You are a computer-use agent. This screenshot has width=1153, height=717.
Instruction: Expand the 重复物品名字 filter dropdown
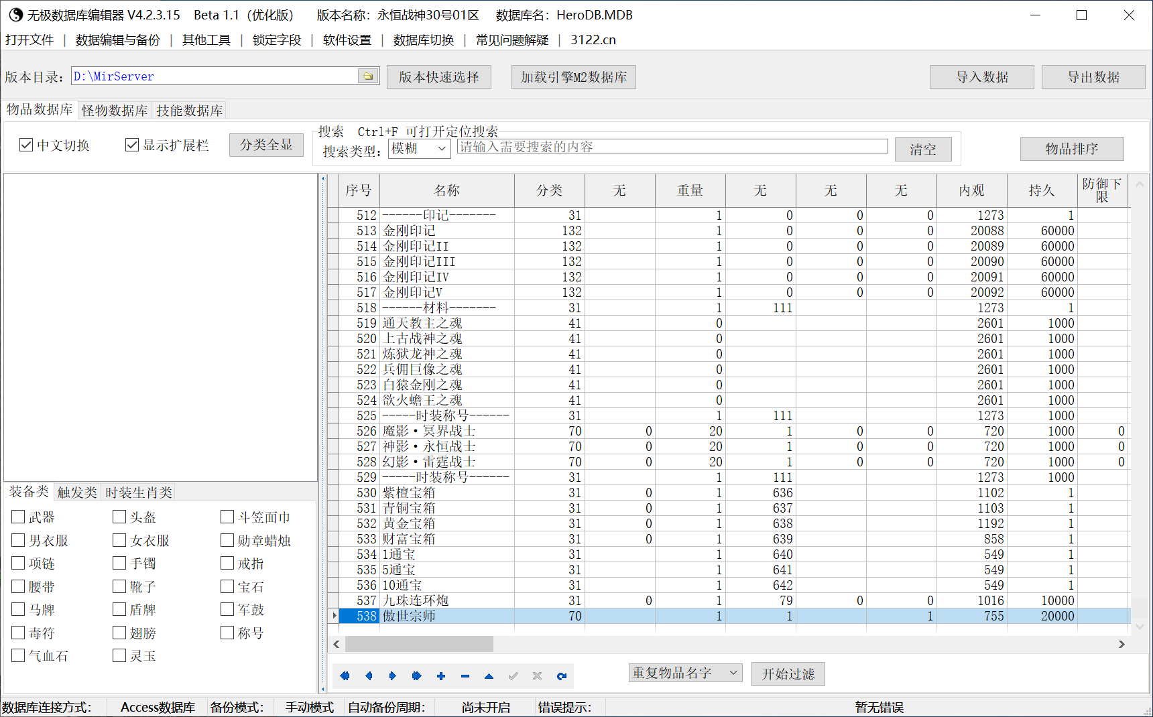coord(685,673)
